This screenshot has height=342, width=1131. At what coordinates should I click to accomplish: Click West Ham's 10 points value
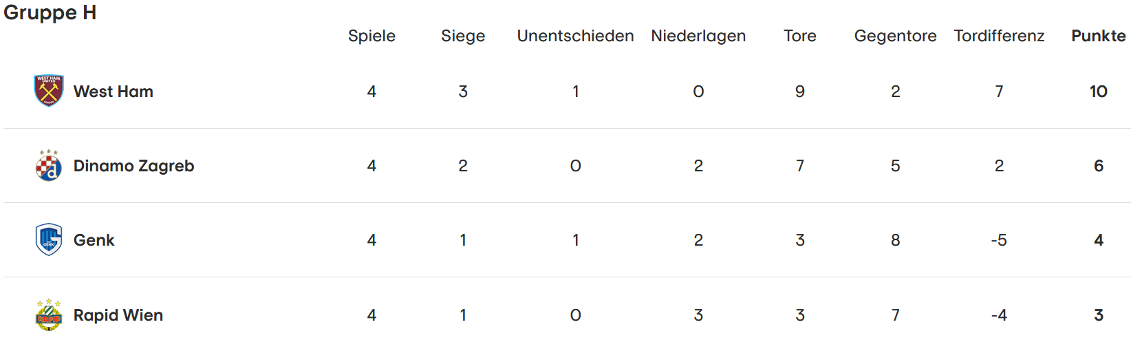click(1099, 92)
